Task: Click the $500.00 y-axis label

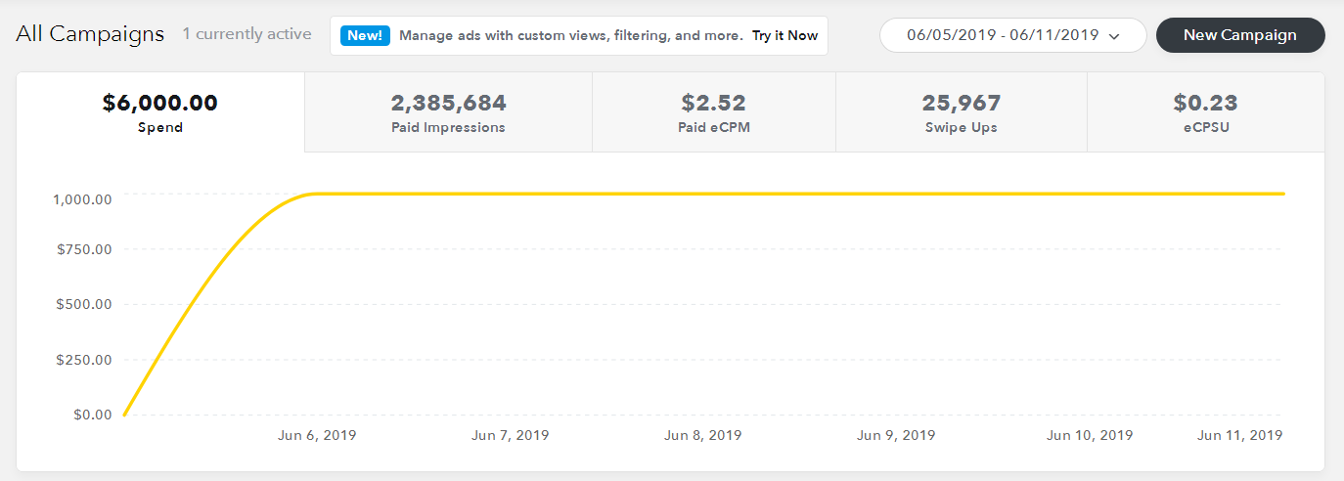Action: (84, 304)
